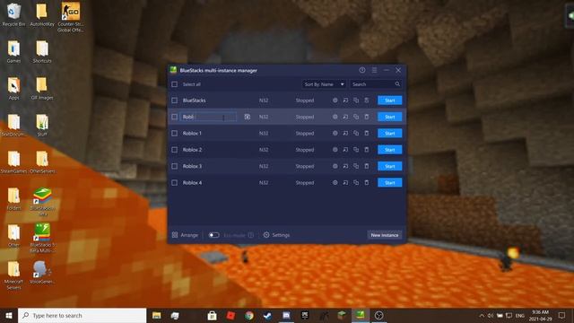Check the Roblox 1 checkbox

click(175, 134)
